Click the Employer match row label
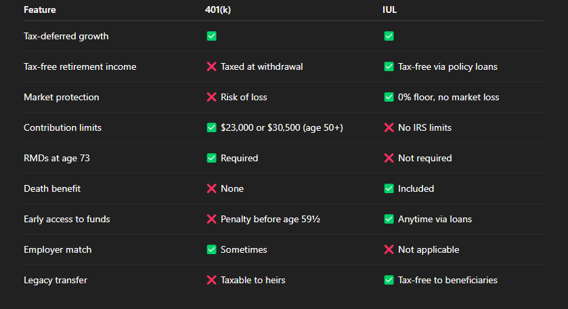 click(58, 249)
